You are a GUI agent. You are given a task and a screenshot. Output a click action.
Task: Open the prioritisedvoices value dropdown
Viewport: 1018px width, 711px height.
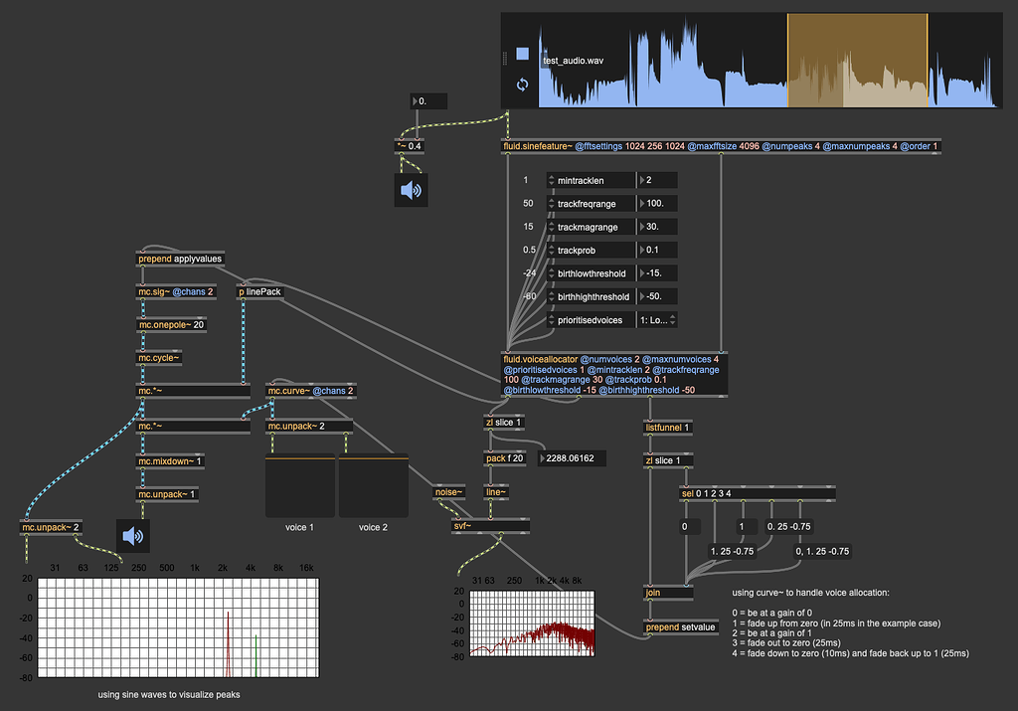(x=656, y=319)
